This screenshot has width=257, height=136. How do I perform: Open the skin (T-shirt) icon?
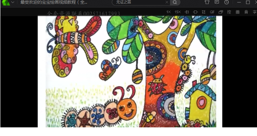[207, 2]
